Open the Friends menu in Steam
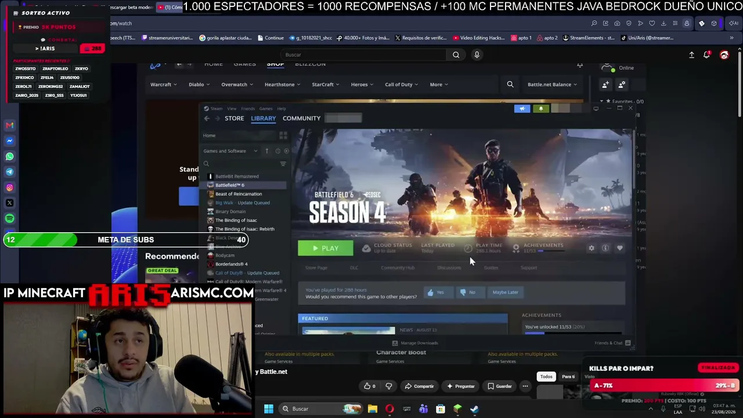 (x=248, y=109)
